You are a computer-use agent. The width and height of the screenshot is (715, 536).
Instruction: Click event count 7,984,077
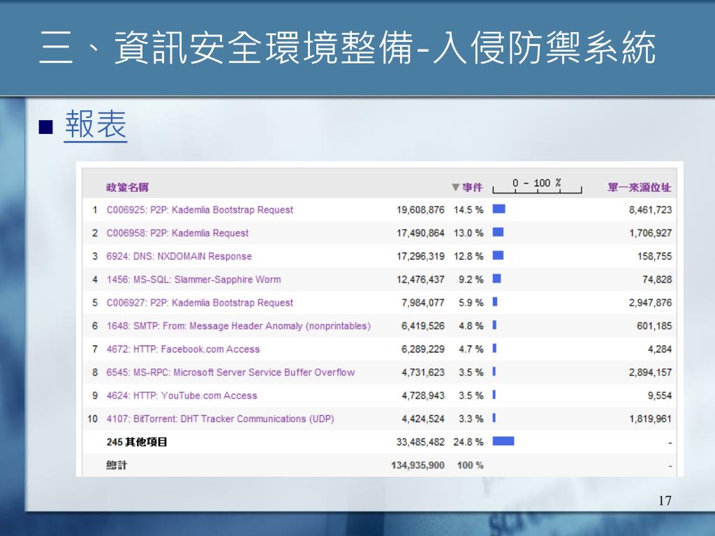coord(422,303)
